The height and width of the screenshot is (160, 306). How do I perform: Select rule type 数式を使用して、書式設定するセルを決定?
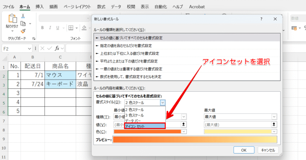pos(187,77)
